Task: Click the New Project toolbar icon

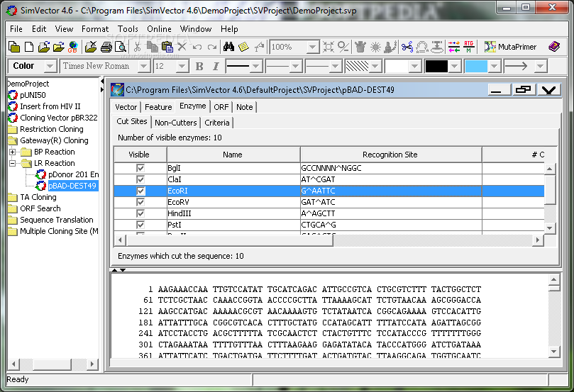Action: click(14, 47)
